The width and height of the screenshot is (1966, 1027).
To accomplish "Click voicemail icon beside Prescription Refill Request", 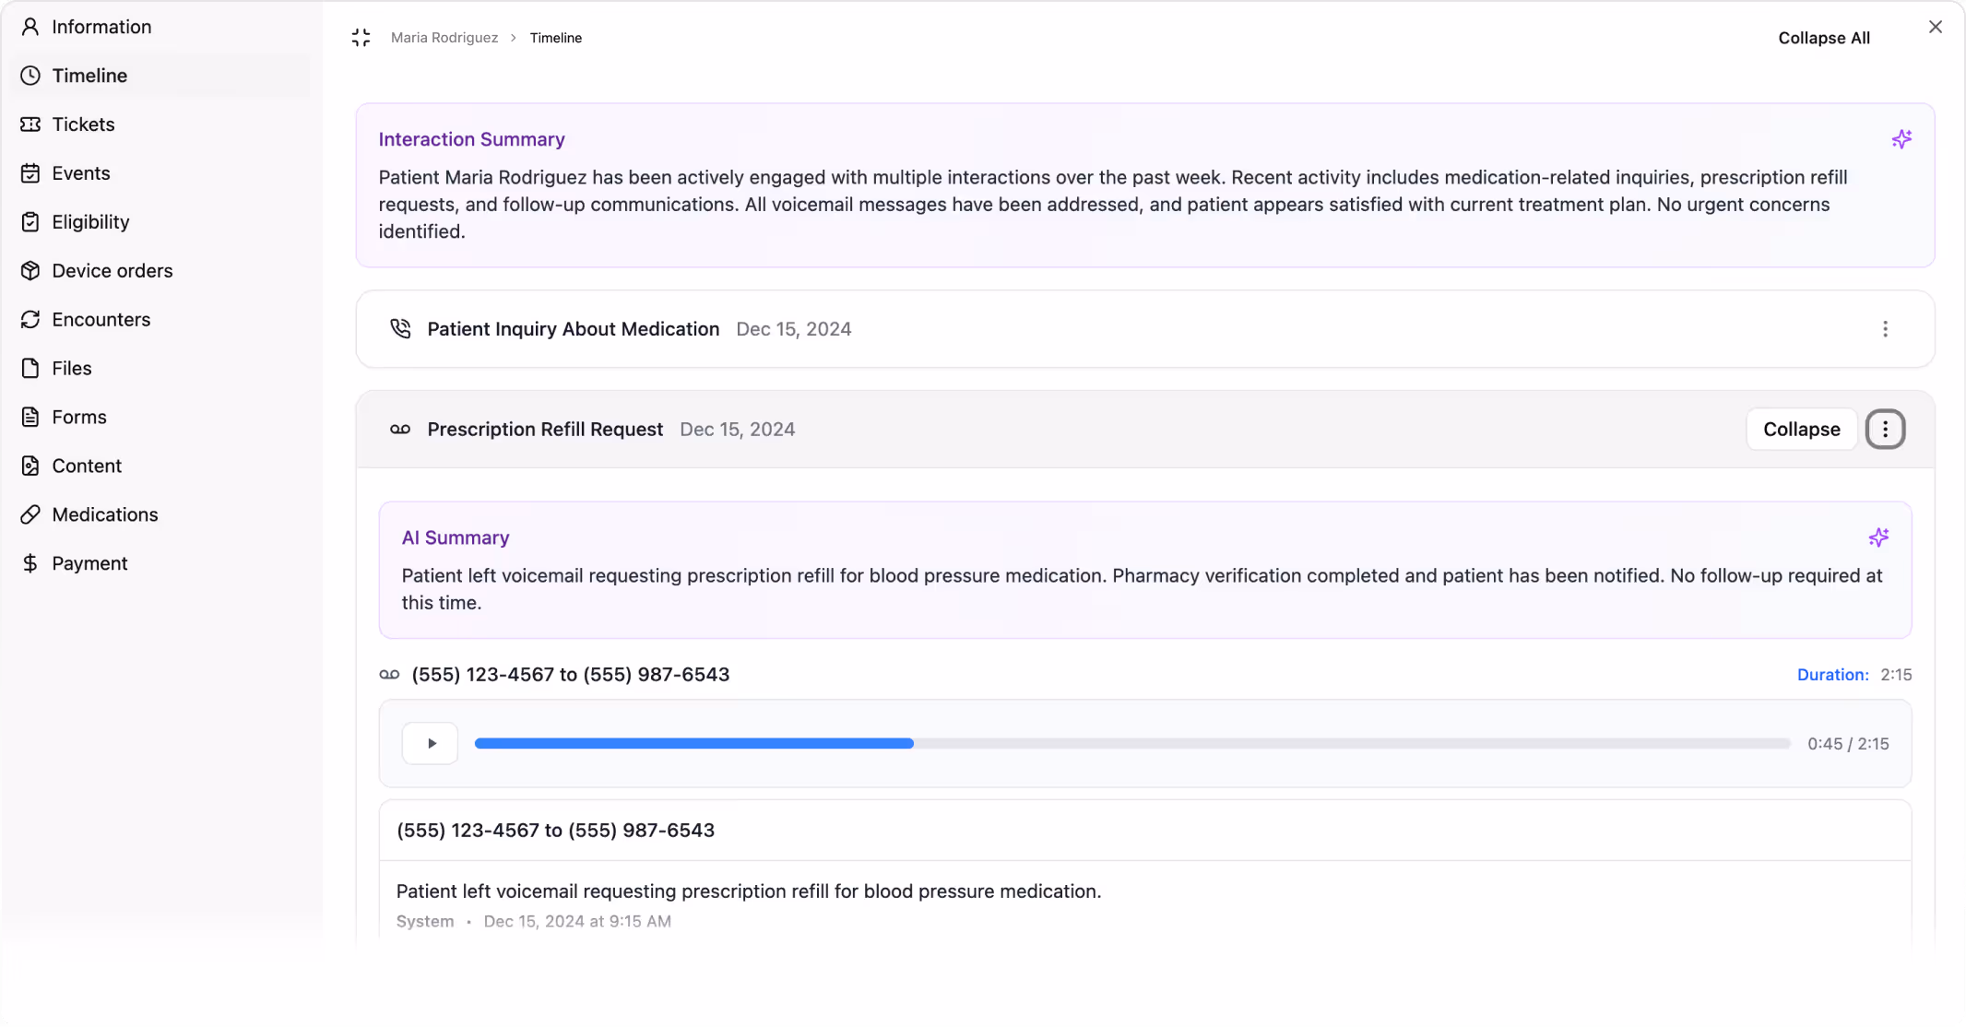I will (x=400, y=430).
